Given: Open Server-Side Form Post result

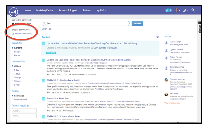Looking at the screenshot, I should [58, 98].
